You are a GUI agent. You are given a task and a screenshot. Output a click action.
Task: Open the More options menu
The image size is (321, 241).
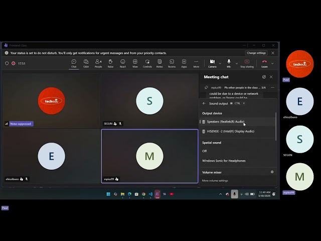(196, 64)
